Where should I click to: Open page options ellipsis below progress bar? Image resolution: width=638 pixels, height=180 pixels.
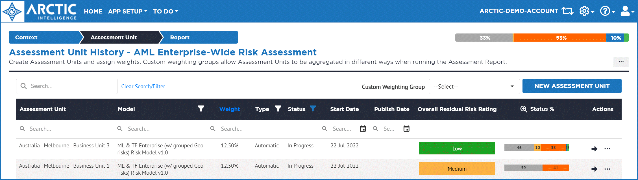[x=621, y=62]
